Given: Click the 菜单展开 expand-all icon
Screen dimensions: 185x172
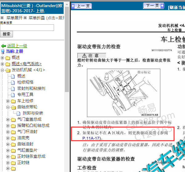Looking at the screenshot, I should pos(2,18).
